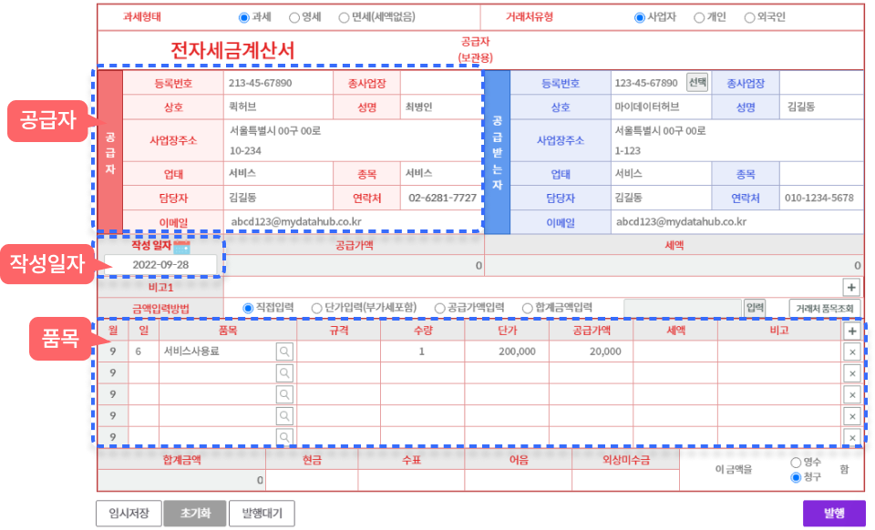Click the search icon in the second item row
This screenshot has width=875, height=530.
point(284,373)
